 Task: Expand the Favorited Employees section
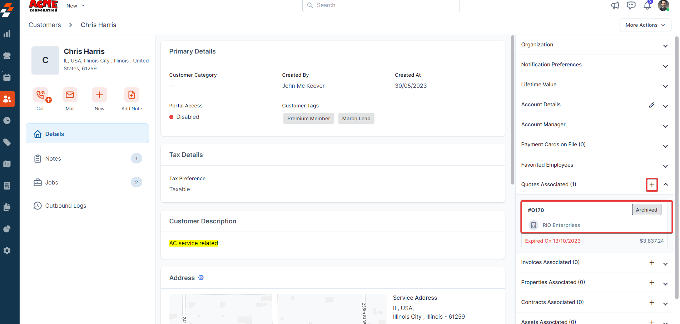(x=665, y=166)
